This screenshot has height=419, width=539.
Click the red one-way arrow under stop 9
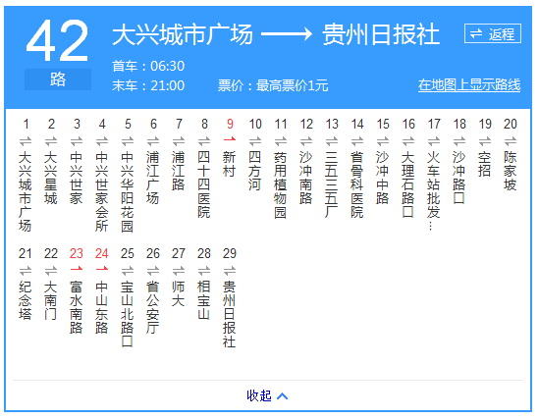pos(230,139)
